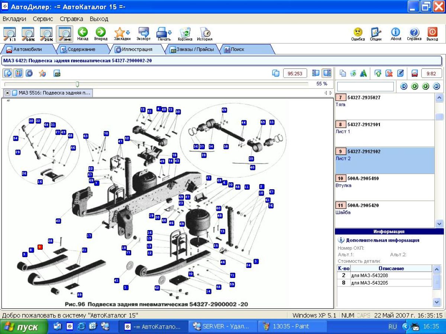Go forward with the Вперед button
Image resolution: width=446 pixels, height=334 pixels.
click(x=101, y=34)
